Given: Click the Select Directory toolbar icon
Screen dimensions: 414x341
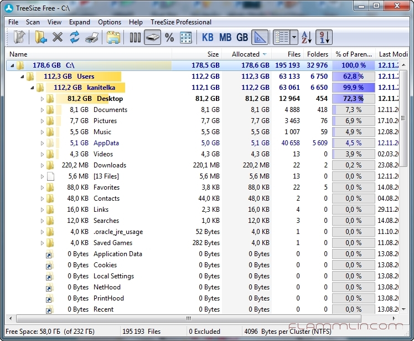Looking at the screenshot, I should (x=19, y=37).
